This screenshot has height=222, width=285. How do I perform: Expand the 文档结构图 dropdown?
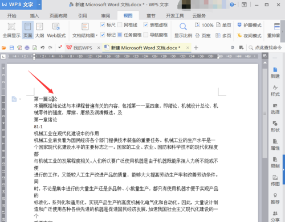pyautogui.click(x=97, y=35)
